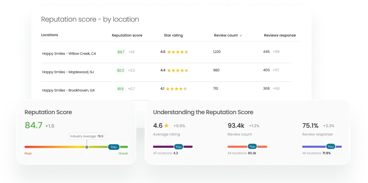The height and width of the screenshot is (183, 368).
Task: Click the Brookhaven star rating icons
Action: click(x=177, y=89)
